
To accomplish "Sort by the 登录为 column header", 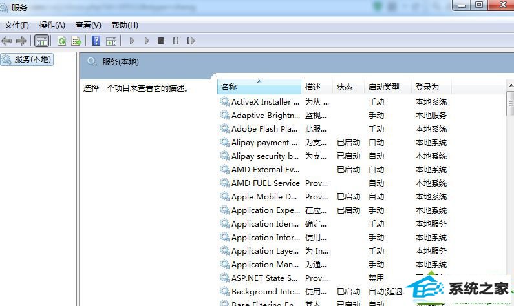I will click(431, 87).
